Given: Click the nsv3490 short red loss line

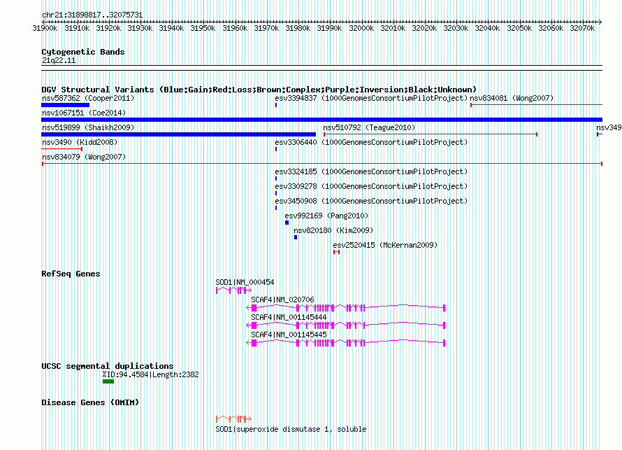Looking at the screenshot, I should point(62,149).
